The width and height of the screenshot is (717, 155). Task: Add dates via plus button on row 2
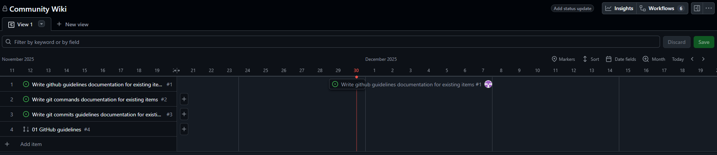click(x=184, y=99)
